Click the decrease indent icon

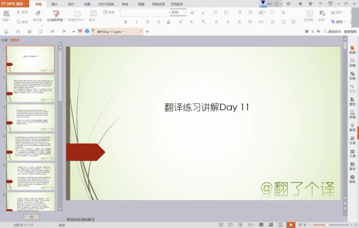[239, 12]
